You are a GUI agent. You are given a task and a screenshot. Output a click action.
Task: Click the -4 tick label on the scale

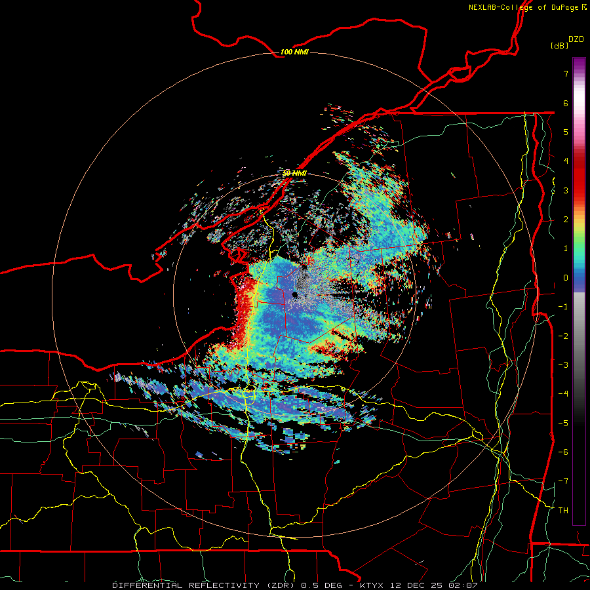(563, 394)
